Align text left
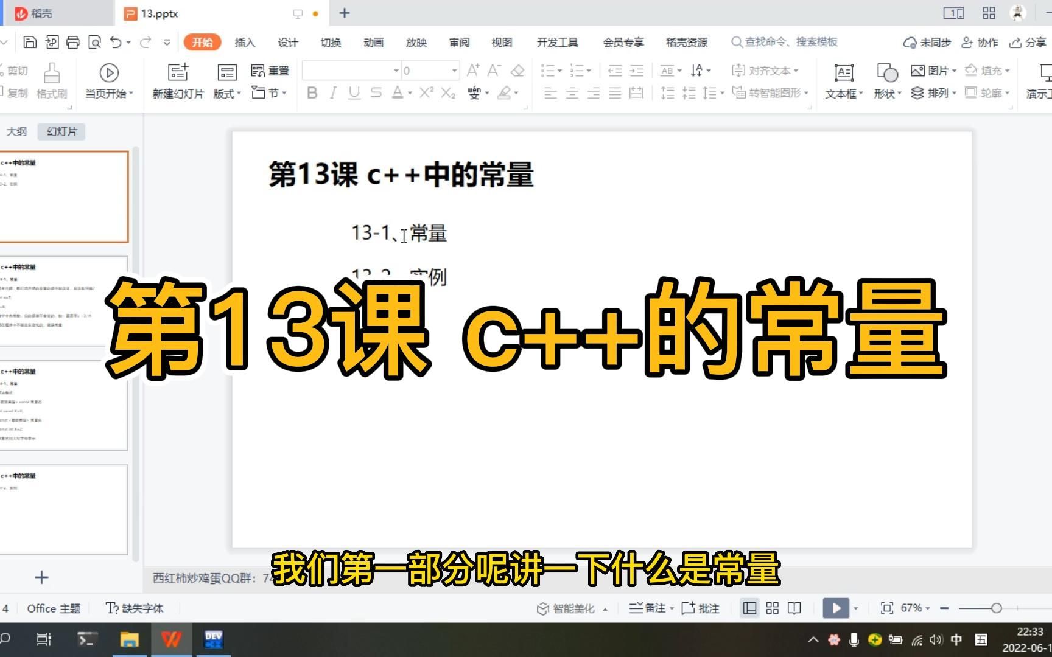 pos(550,92)
